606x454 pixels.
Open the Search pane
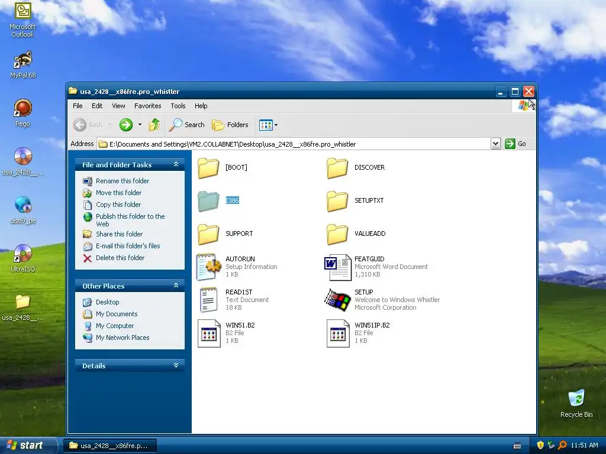point(187,125)
